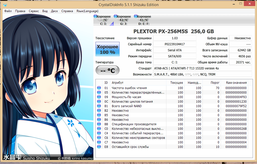Viewport: 257px width, 164px height.
Task: Select the G: J: disk status orb
Action: coord(116,16)
